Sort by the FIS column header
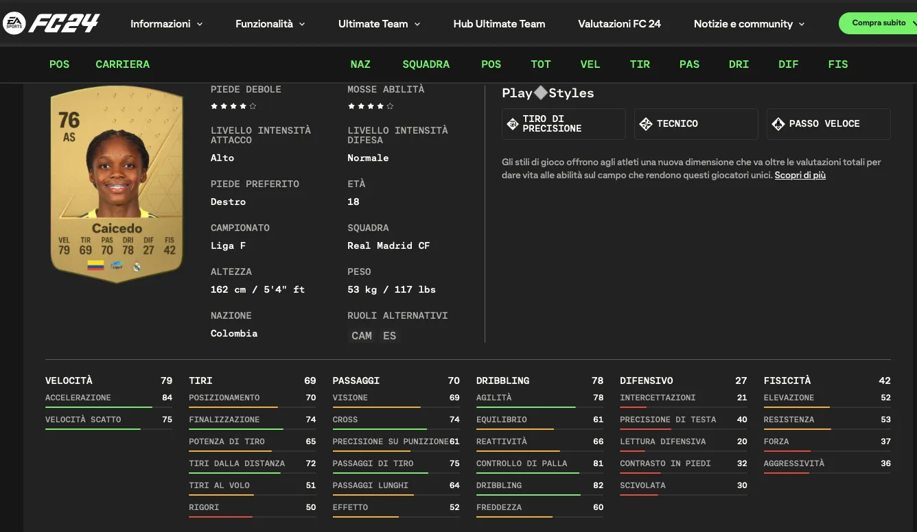The image size is (917, 532). coord(838,64)
